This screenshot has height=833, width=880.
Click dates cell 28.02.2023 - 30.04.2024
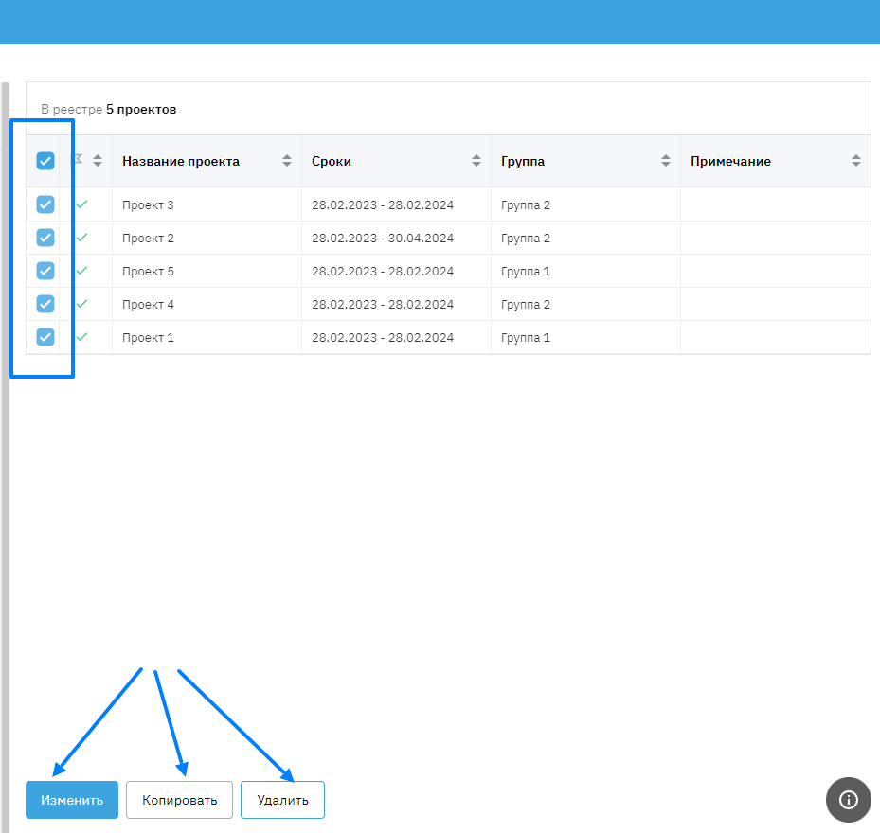point(383,239)
